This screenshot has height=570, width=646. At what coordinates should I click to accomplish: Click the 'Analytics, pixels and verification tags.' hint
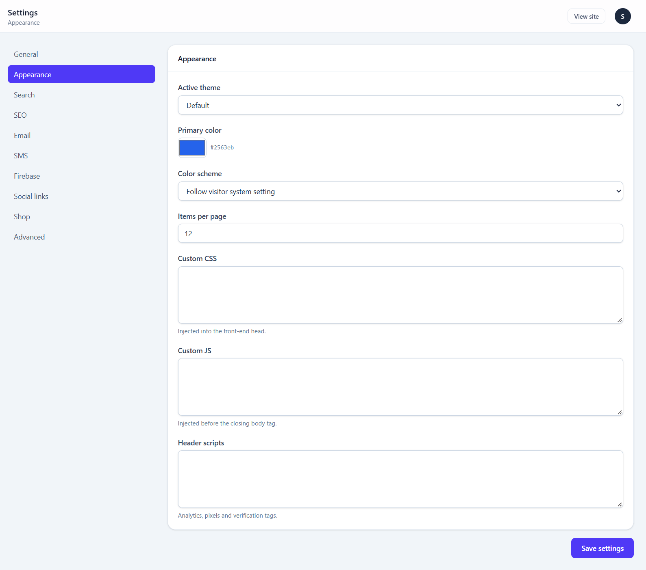[x=228, y=516]
